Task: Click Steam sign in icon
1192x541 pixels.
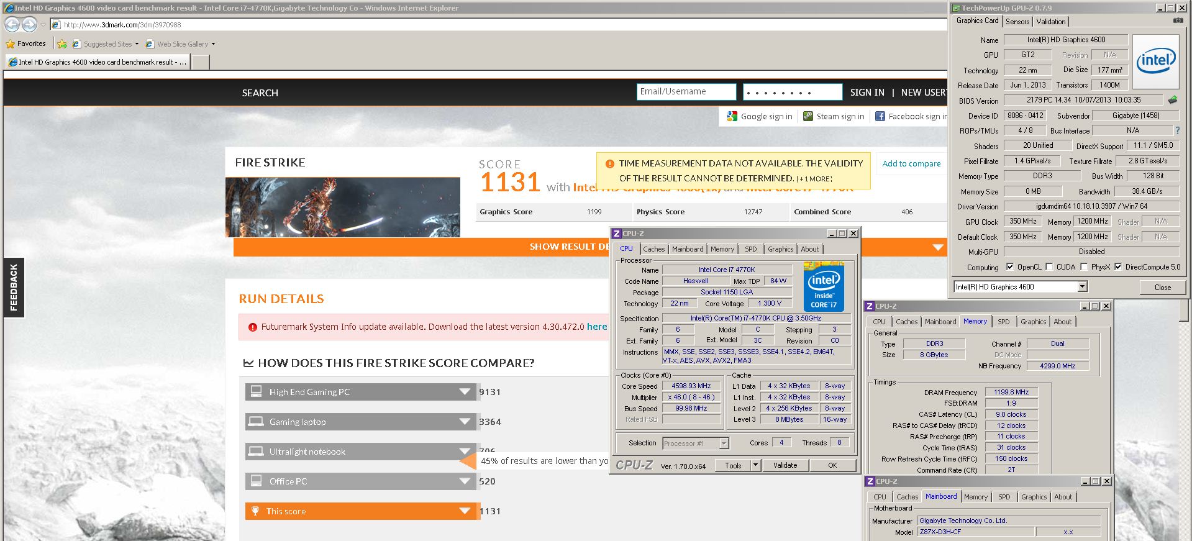Action: tap(808, 116)
